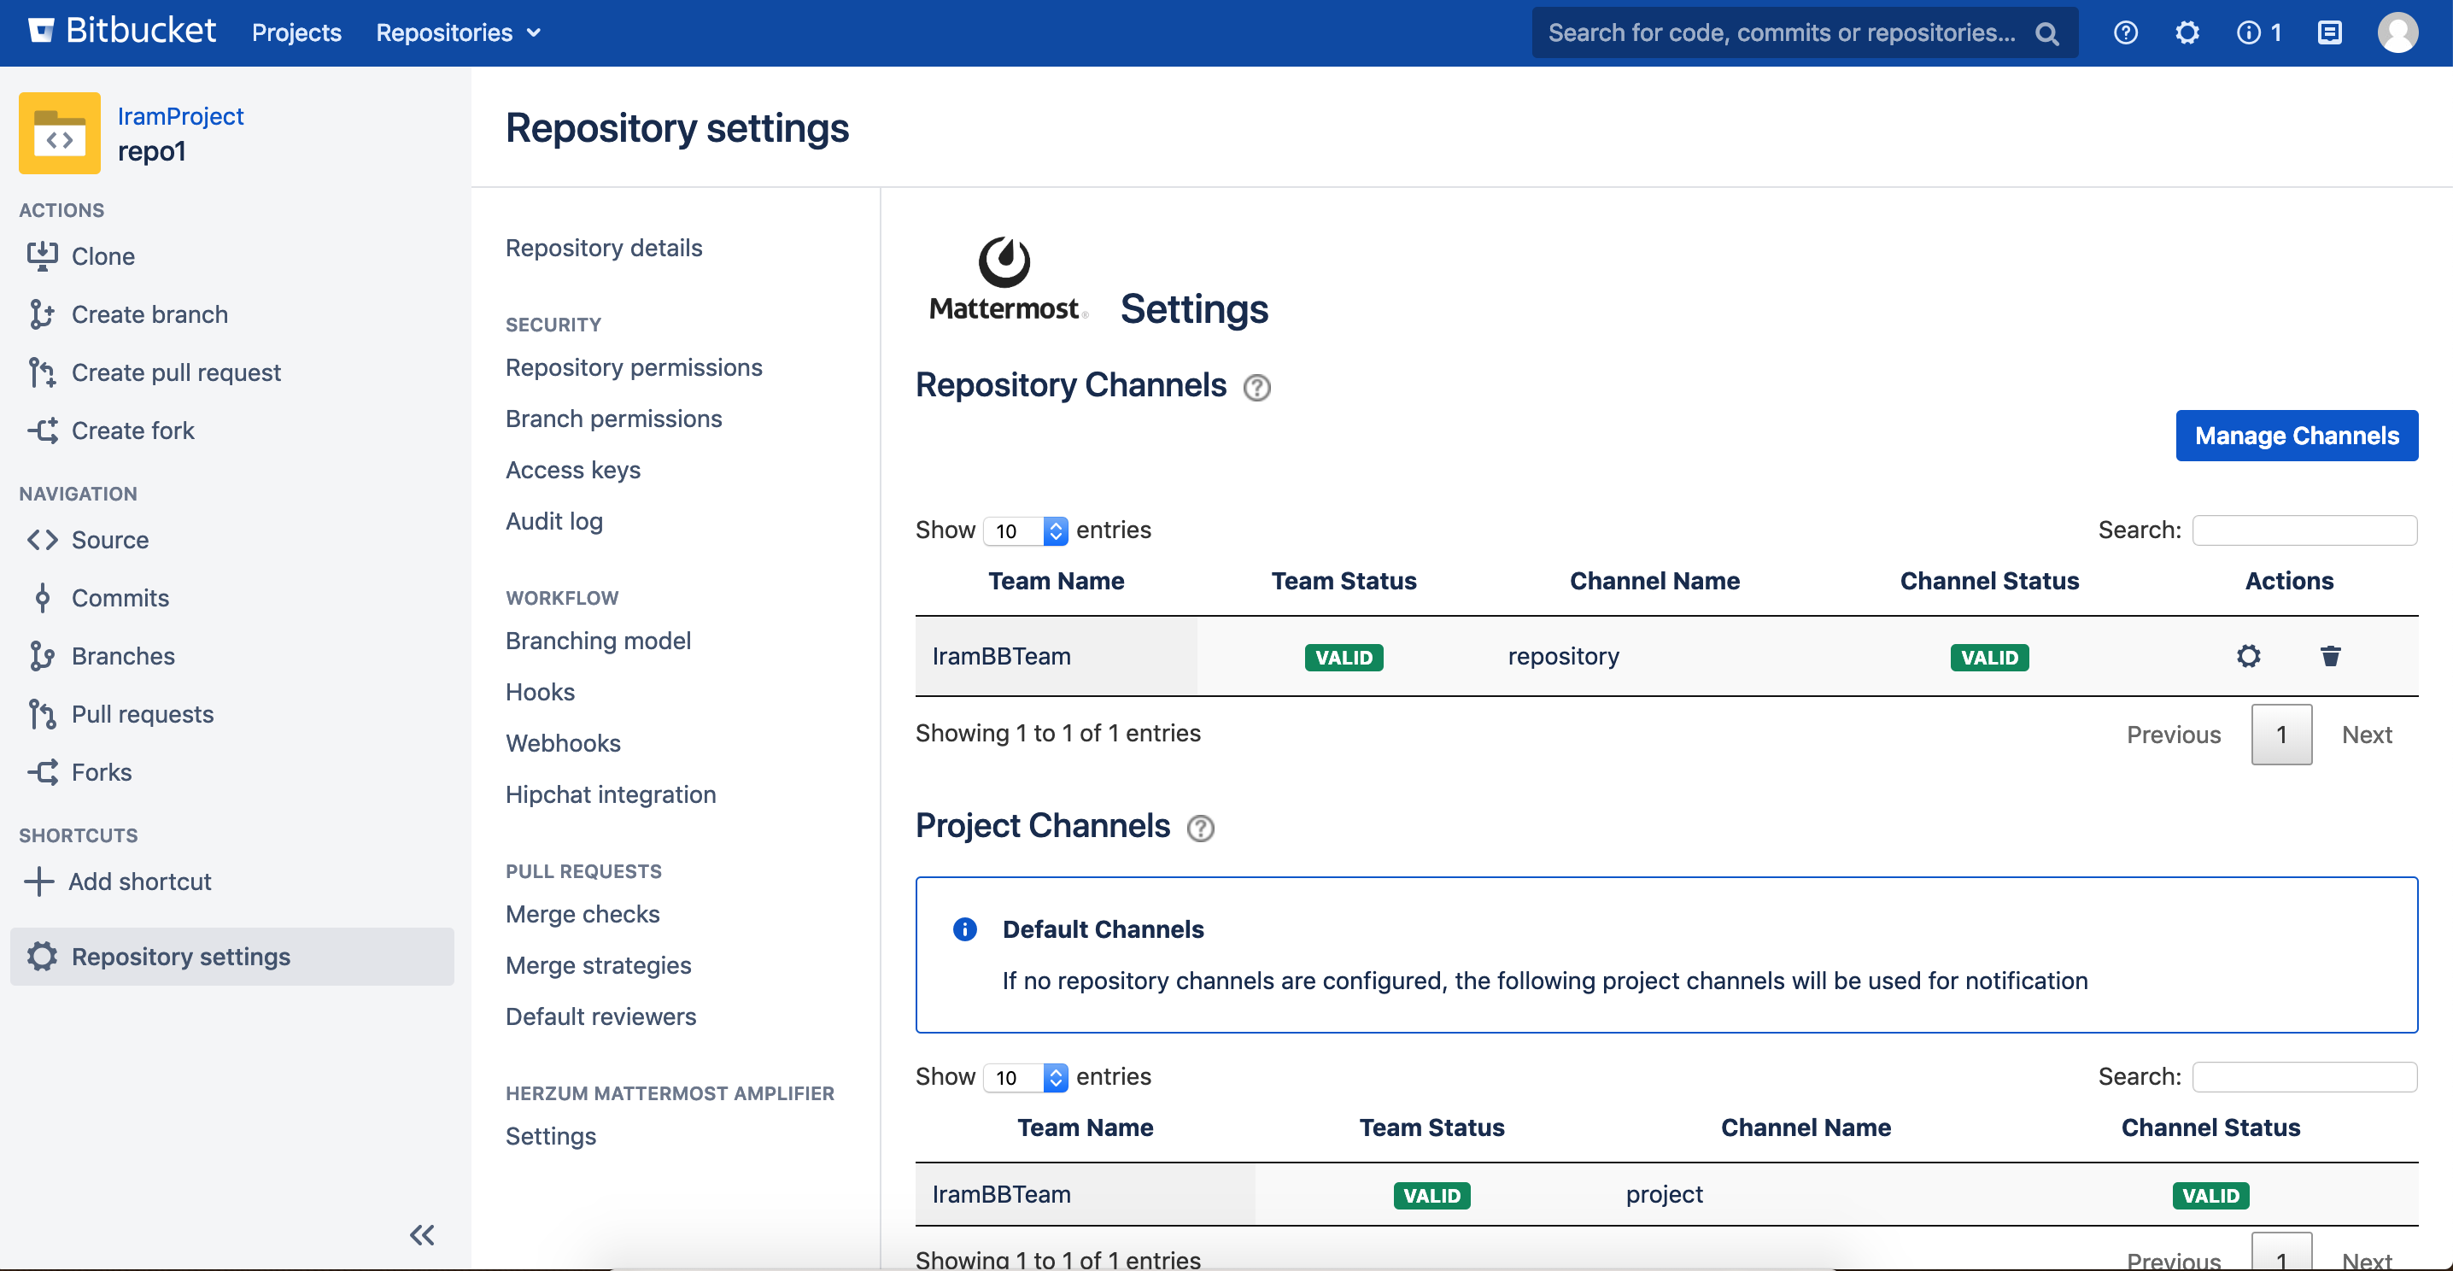Select Webhooks in settings menu
Screen dimensions: 2453x1271
(x=563, y=742)
